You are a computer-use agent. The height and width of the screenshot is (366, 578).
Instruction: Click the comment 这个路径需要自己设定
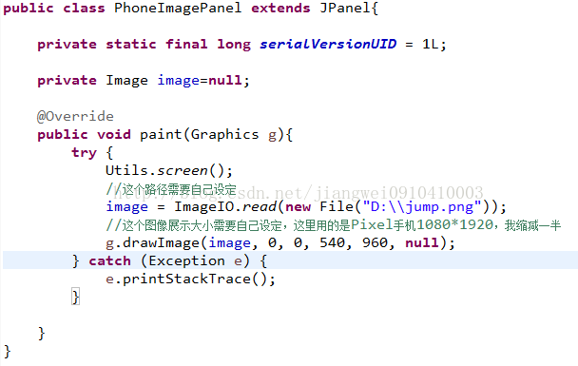pyautogui.click(x=171, y=189)
